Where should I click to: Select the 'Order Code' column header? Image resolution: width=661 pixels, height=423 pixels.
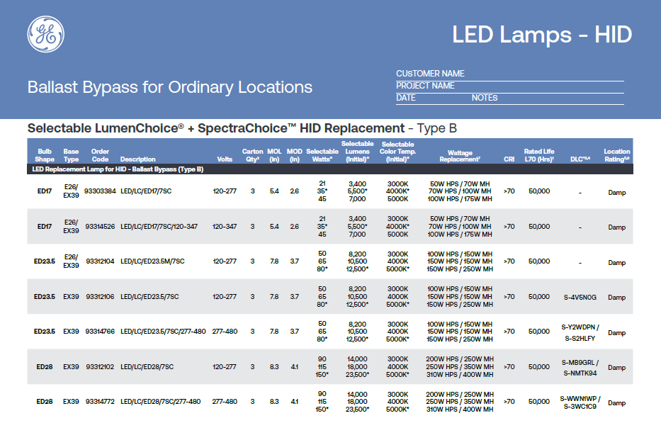[x=100, y=155]
